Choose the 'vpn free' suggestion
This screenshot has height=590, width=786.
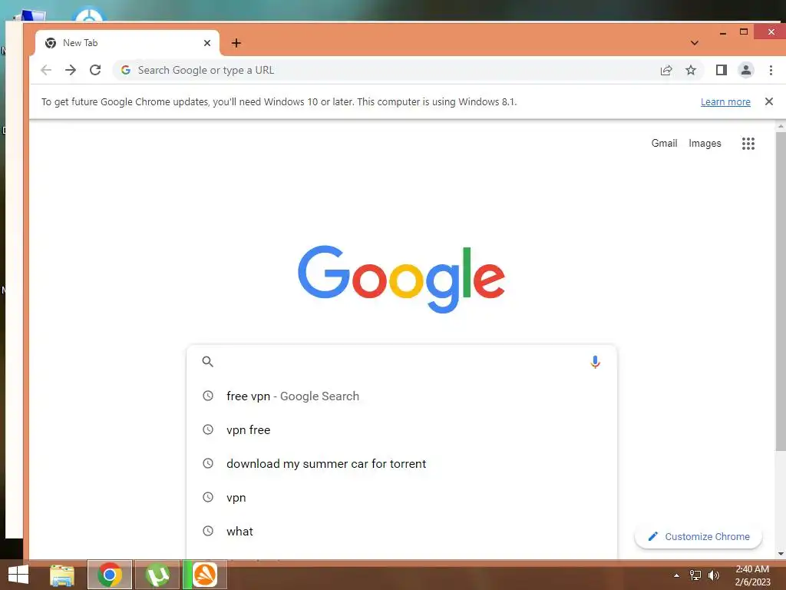pyautogui.click(x=401, y=430)
